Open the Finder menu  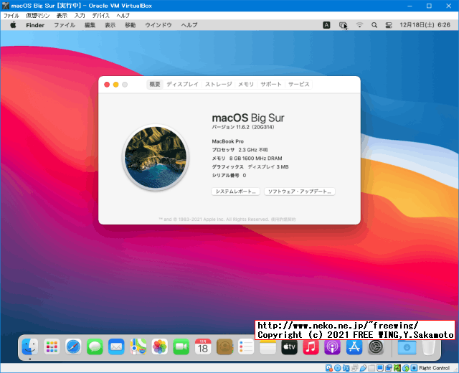click(x=35, y=25)
